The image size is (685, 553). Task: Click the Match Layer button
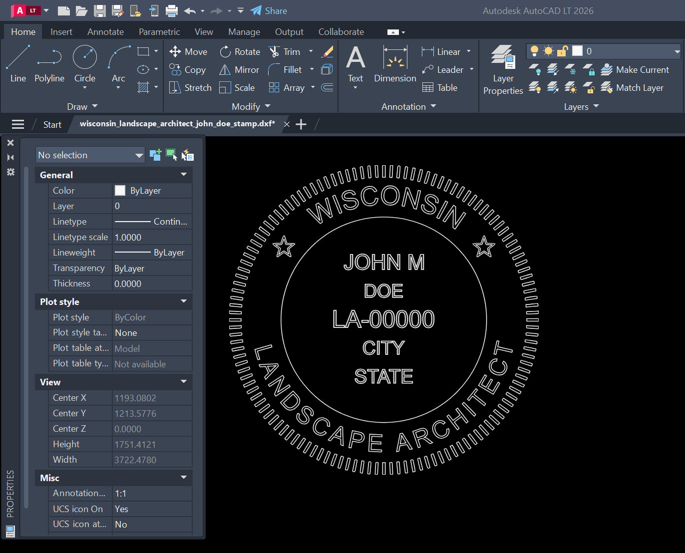[x=632, y=87]
